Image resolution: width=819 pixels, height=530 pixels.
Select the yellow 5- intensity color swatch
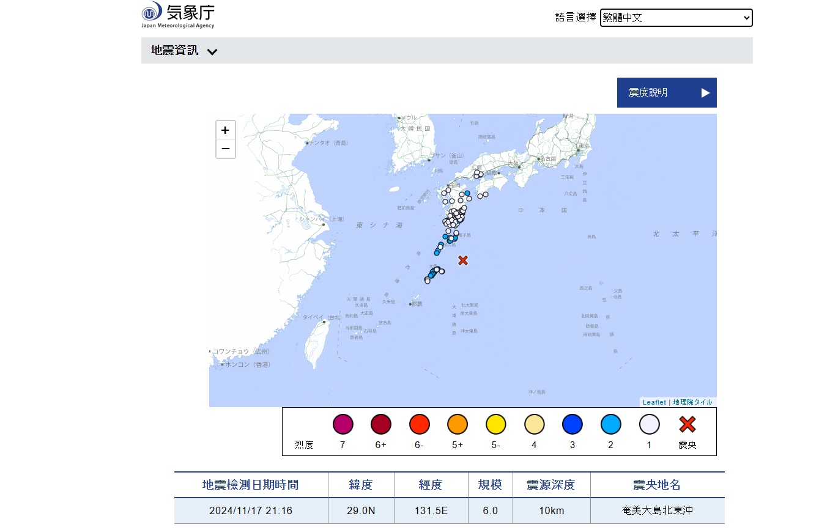coord(496,424)
